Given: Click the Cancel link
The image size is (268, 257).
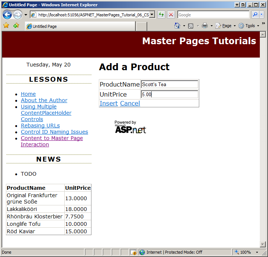Looking at the screenshot, I should tap(130, 103).
